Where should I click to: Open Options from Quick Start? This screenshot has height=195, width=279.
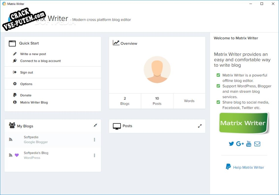click(x=26, y=84)
